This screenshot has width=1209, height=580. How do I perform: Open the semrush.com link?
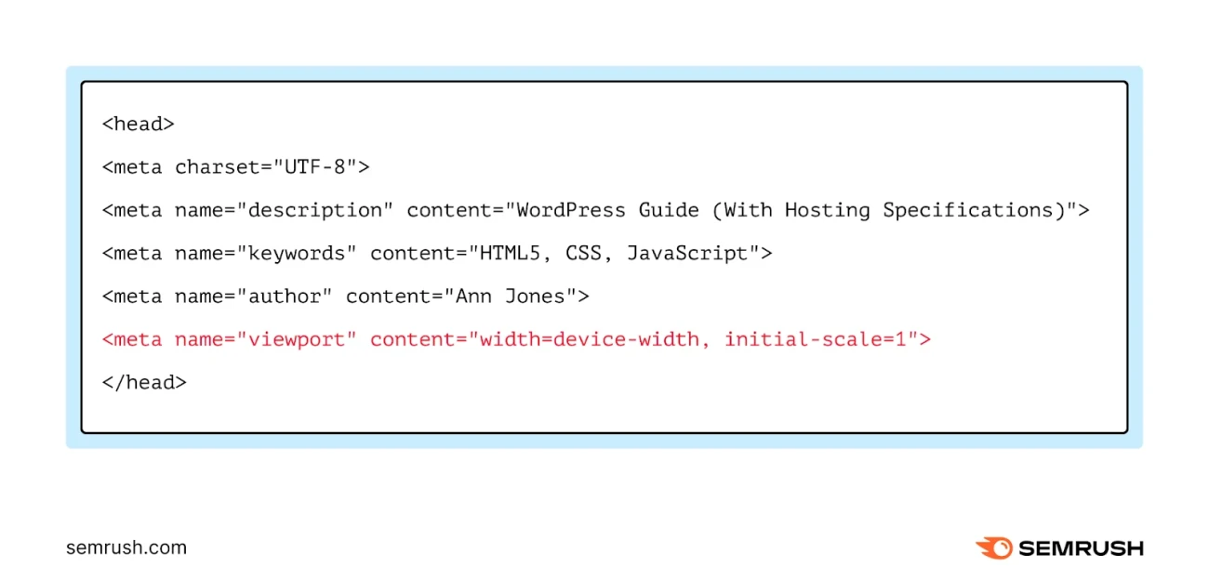point(126,547)
